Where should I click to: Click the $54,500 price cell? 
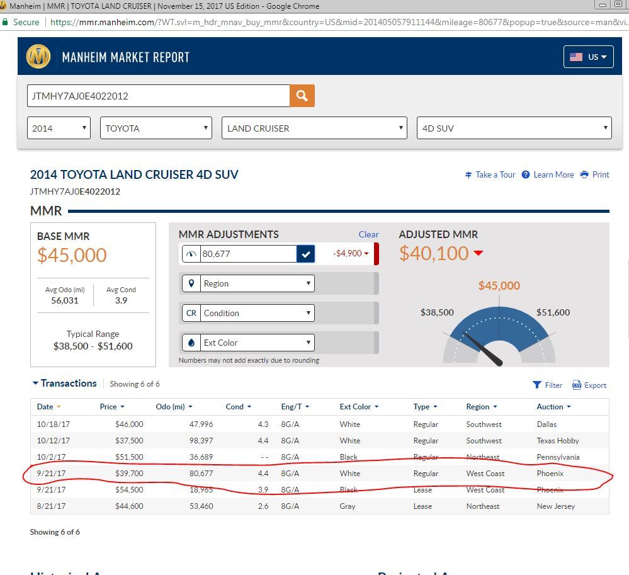[x=129, y=490]
